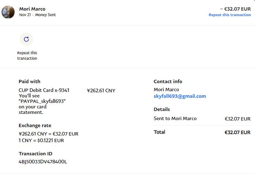255x174 pixels.
Task: Click the '1 CNY = $0.1221 EUR' rate line
Action: tap(44, 140)
